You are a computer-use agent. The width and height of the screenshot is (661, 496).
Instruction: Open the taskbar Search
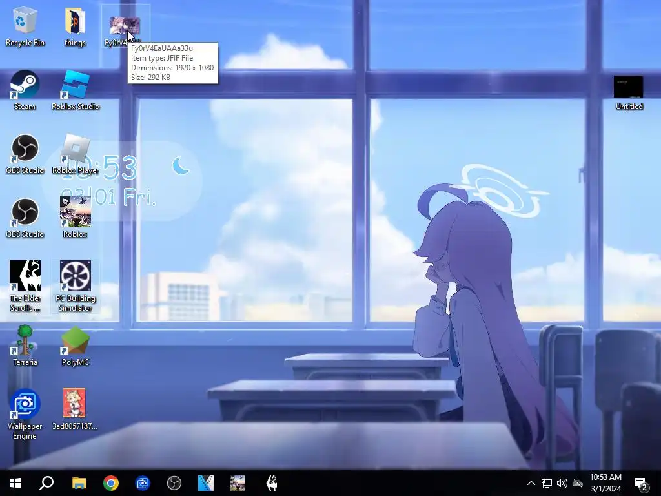(x=46, y=483)
